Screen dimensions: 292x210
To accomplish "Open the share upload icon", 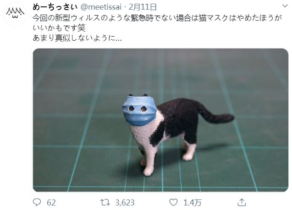I will pos(242,202).
